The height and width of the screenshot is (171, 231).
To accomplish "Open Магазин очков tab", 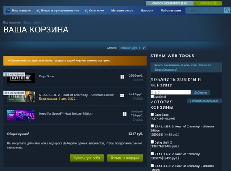I will pos(122,11).
